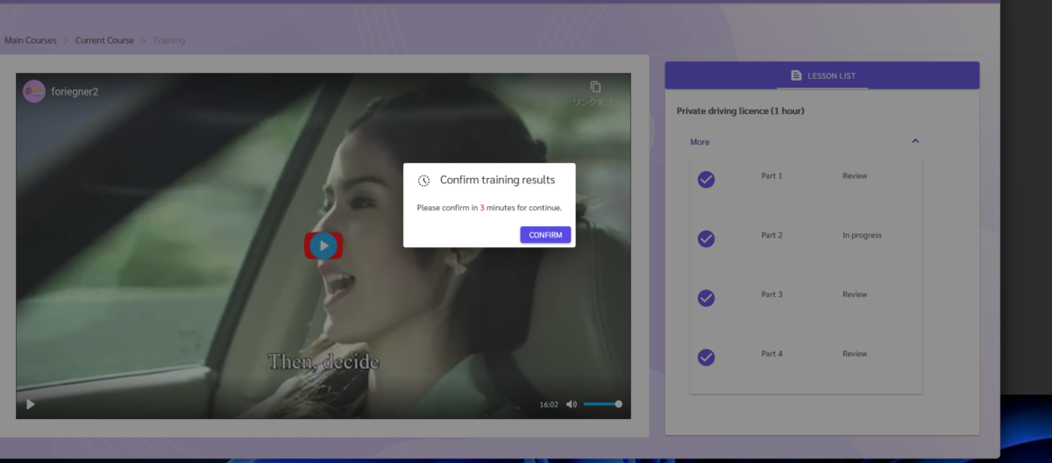
Task: Click Part 1 check mark
Action: click(706, 179)
